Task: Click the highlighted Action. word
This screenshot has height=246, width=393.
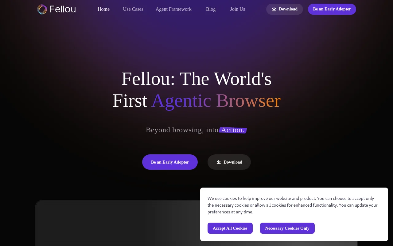Action: click(x=233, y=130)
